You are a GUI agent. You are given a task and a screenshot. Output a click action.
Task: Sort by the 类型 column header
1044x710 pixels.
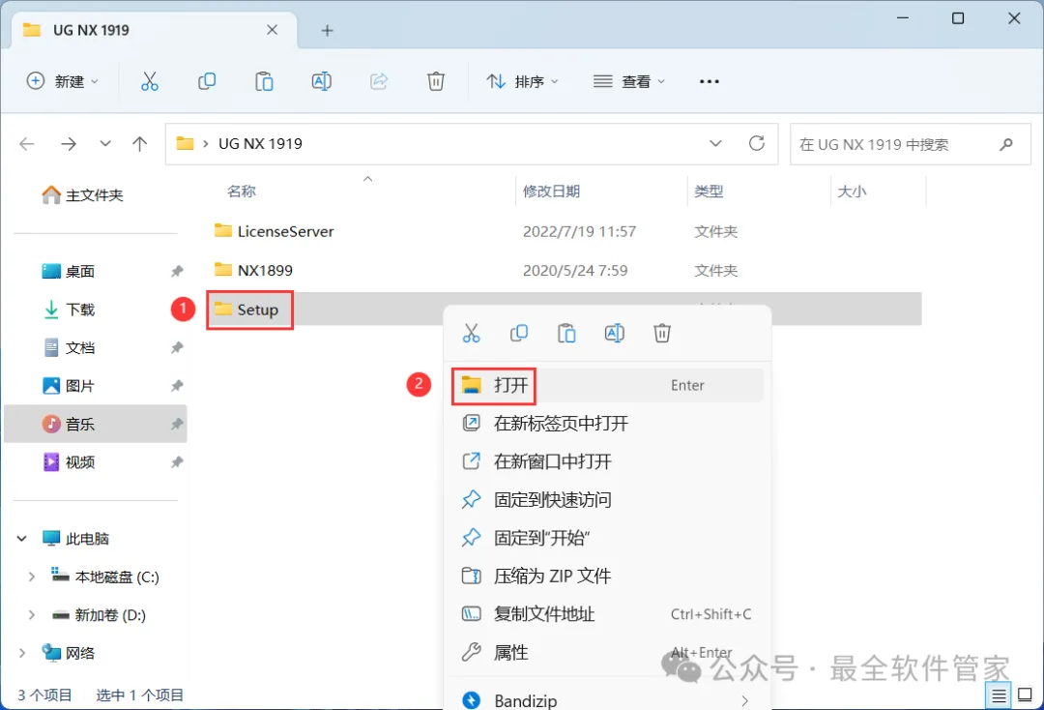pos(709,192)
